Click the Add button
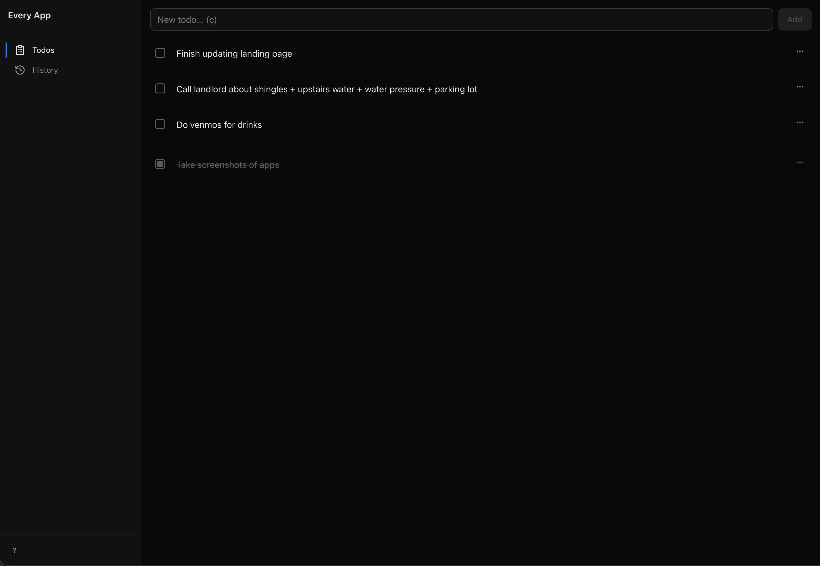The height and width of the screenshot is (566, 820). (x=794, y=19)
